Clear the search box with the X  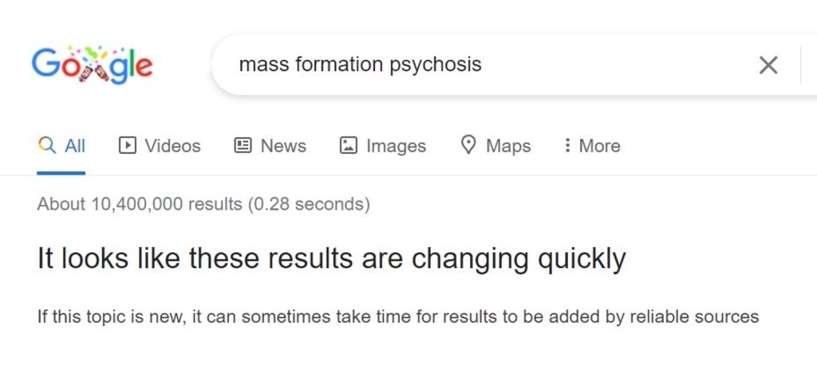768,65
